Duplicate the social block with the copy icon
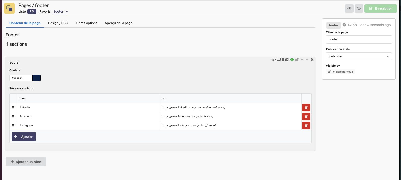Image resolution: width=401 pixels, height=180 pixels. pyautogui.click(x=287, y=60)
